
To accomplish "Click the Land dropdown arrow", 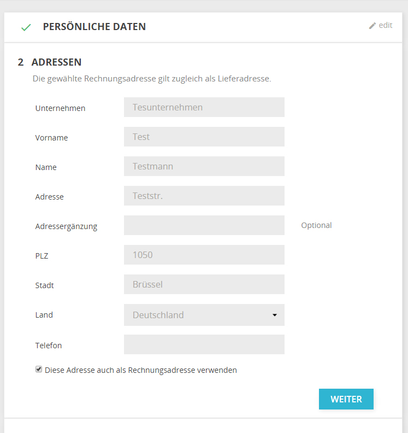I will coord(275,315).
